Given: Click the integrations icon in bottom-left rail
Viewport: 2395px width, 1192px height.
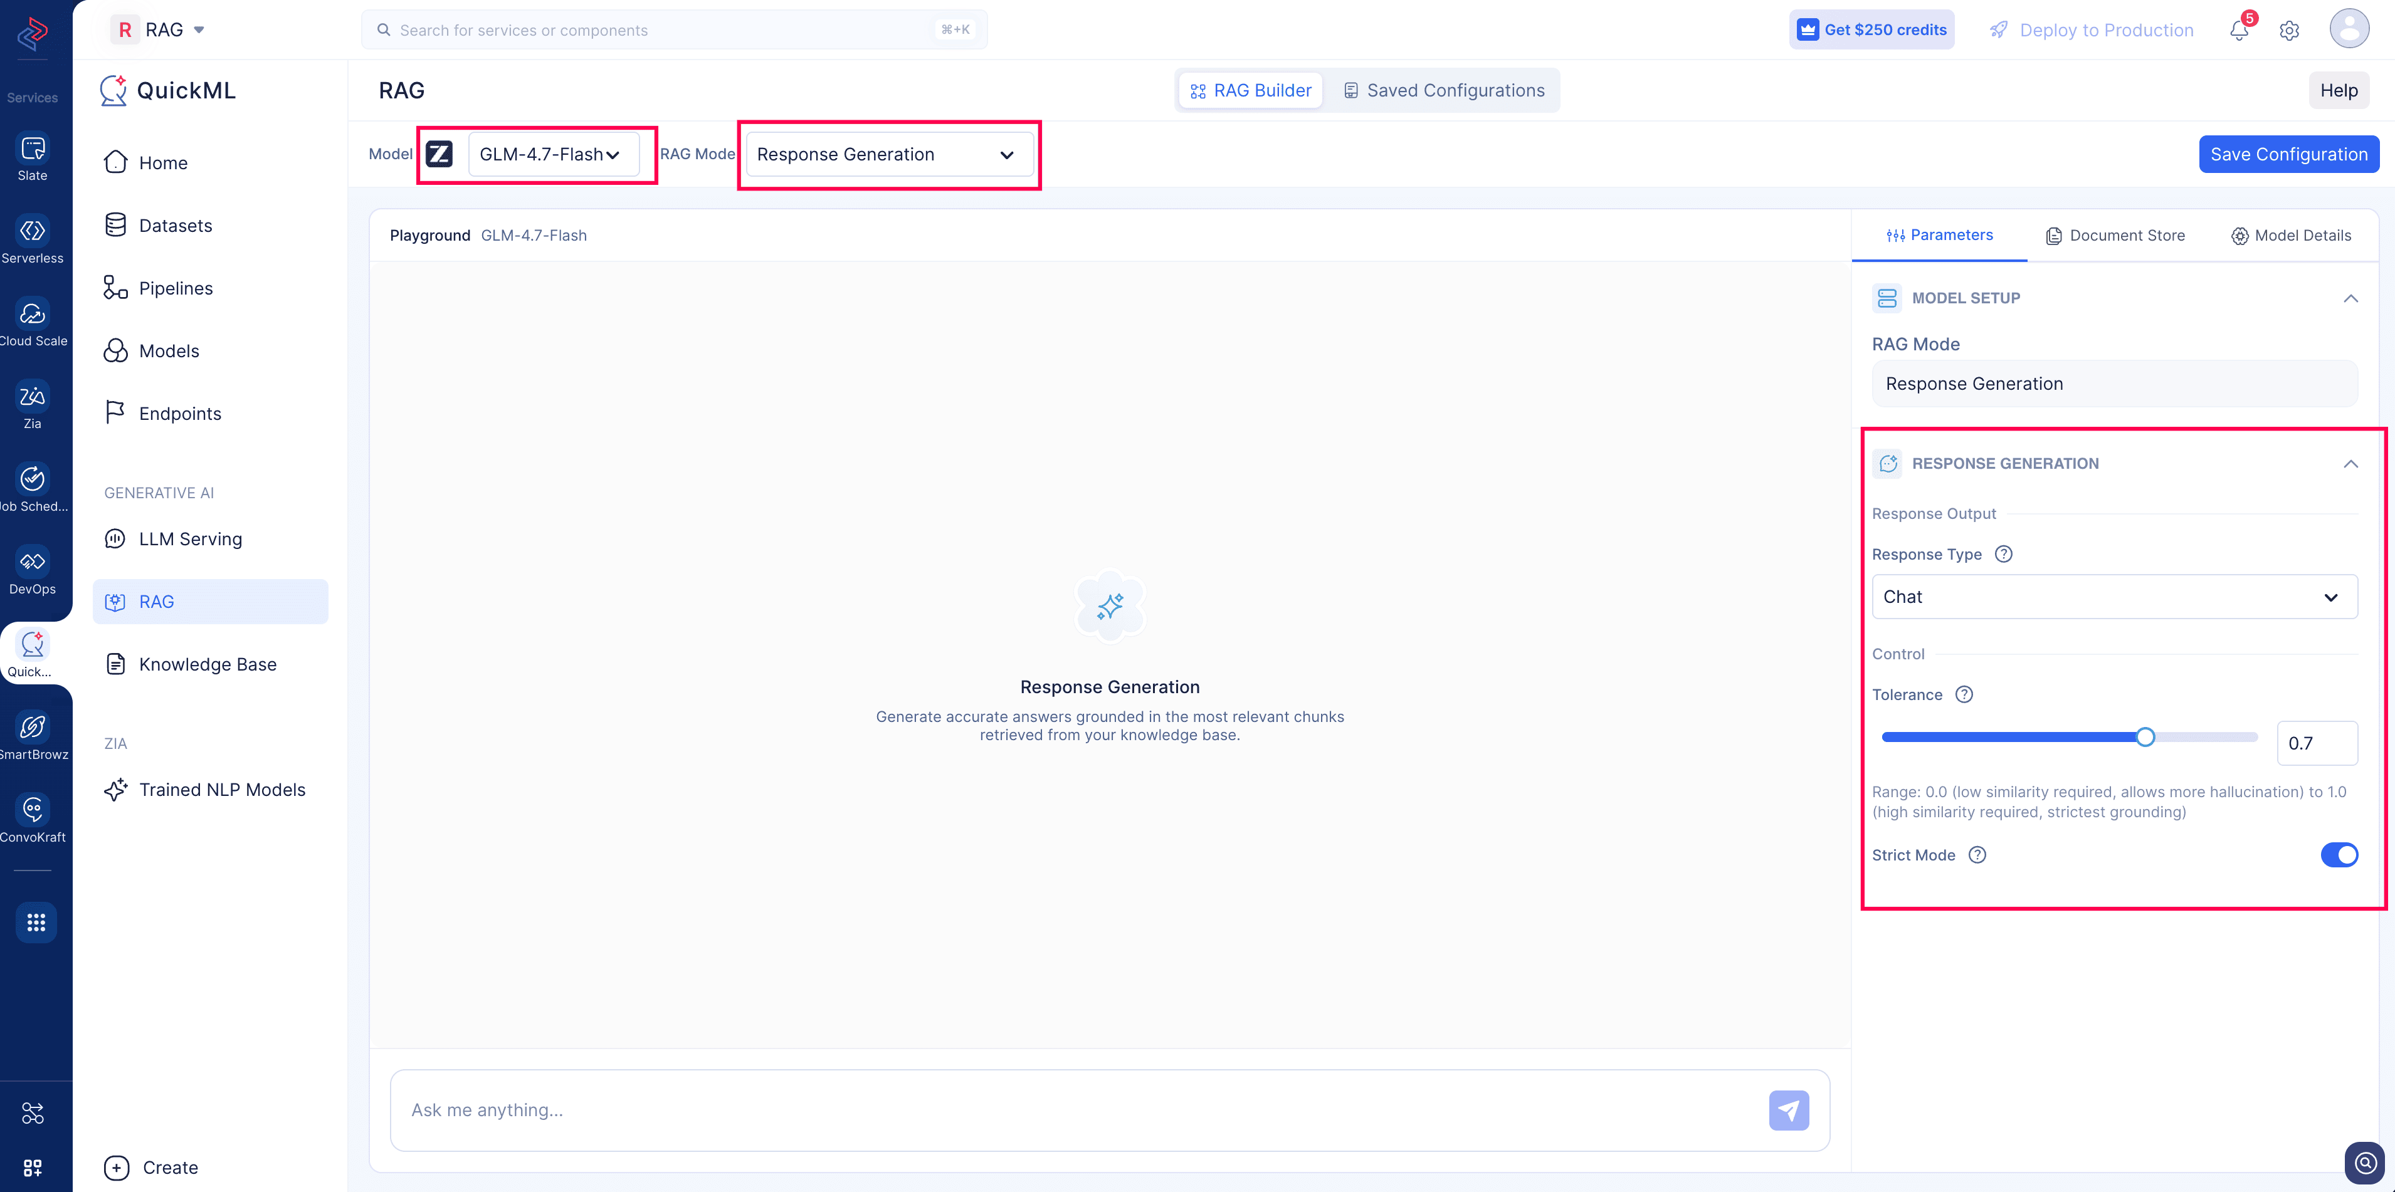Looking at the screenshot, I should 33,1113.
